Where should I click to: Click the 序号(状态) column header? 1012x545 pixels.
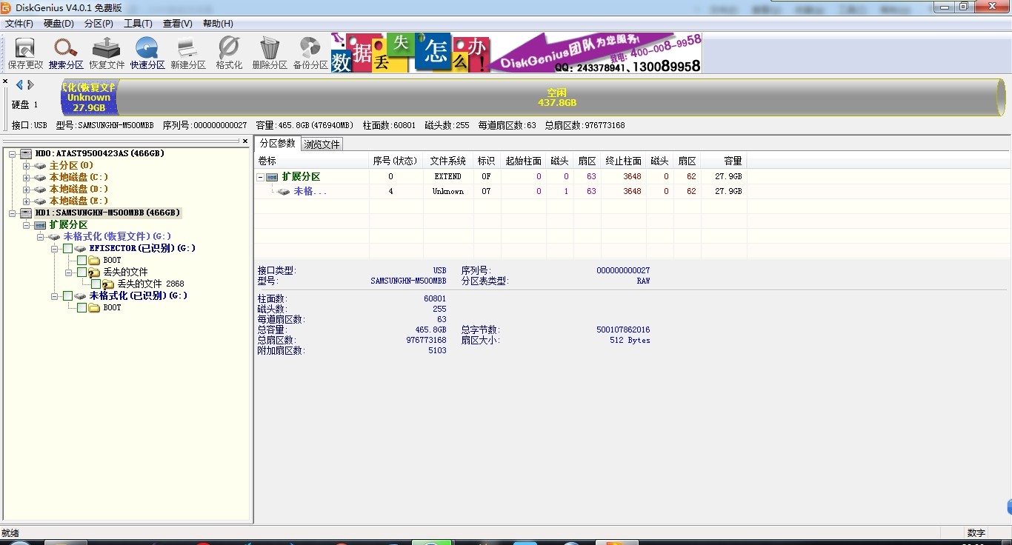[395, 161]
